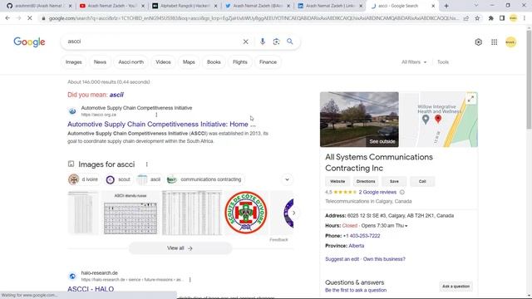Viewport: 532px width, 299px height.
Task: Click Suggest an edit link
Action: (x=342, y=259)
